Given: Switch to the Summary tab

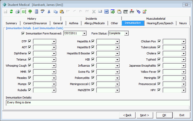Looking at the screenshot, I should tap(11, 23).
